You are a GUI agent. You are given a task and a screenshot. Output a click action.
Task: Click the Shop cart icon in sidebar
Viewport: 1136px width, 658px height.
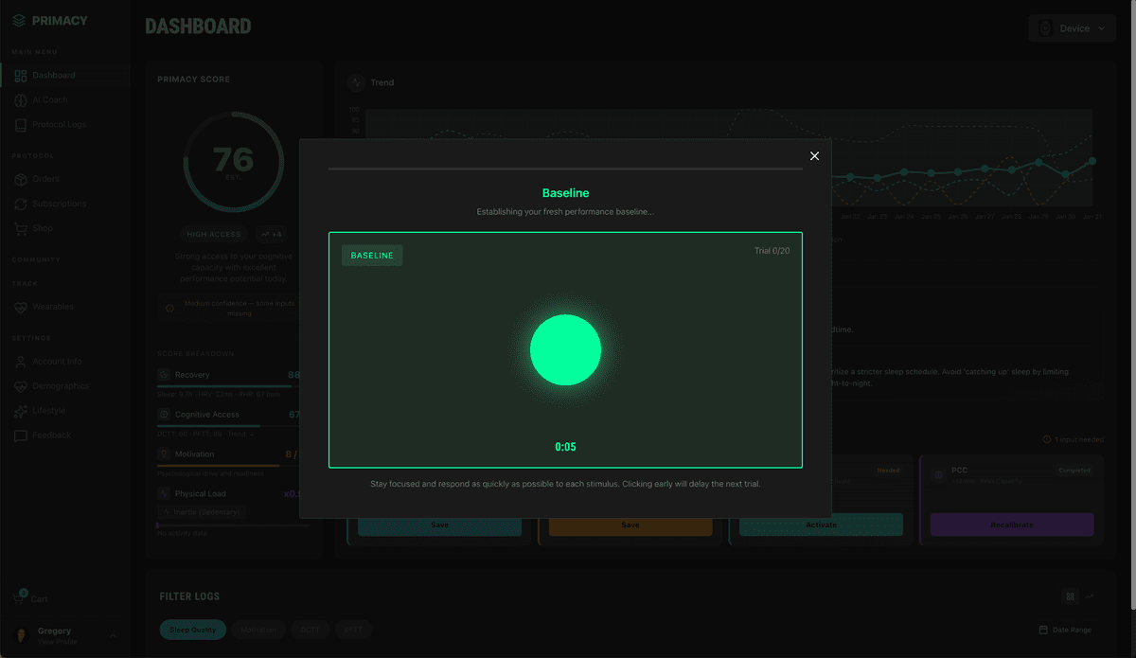(21, 228)
